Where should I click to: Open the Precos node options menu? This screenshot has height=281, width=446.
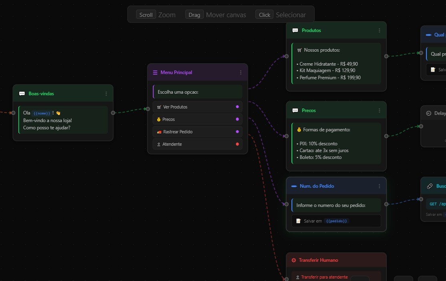point(379,110)
